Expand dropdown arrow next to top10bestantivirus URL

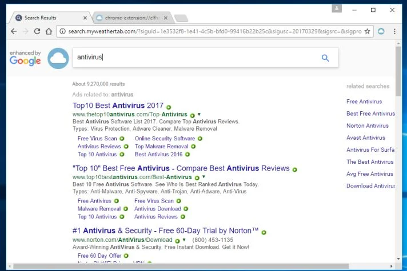click(x=203, y=177)
